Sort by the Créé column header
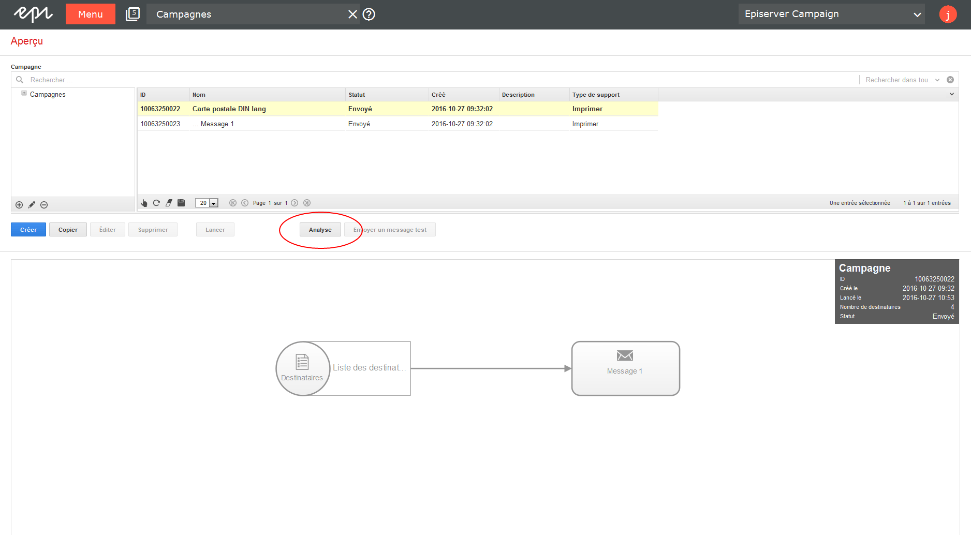This screenshot has height=535, width=971. coord(464,95)
